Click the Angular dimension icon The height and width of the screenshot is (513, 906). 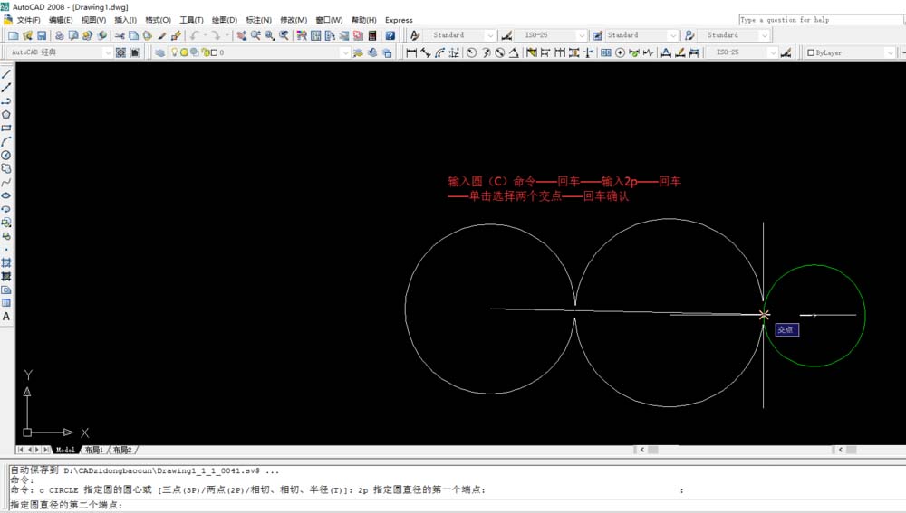(x=514, y=52)
